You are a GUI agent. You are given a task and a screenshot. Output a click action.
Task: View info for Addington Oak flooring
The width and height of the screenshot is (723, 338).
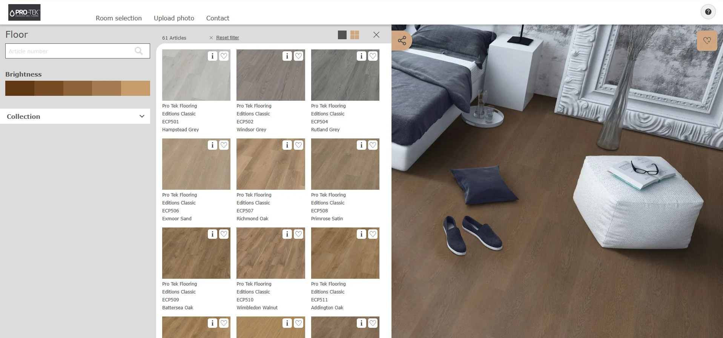(361, 234)
